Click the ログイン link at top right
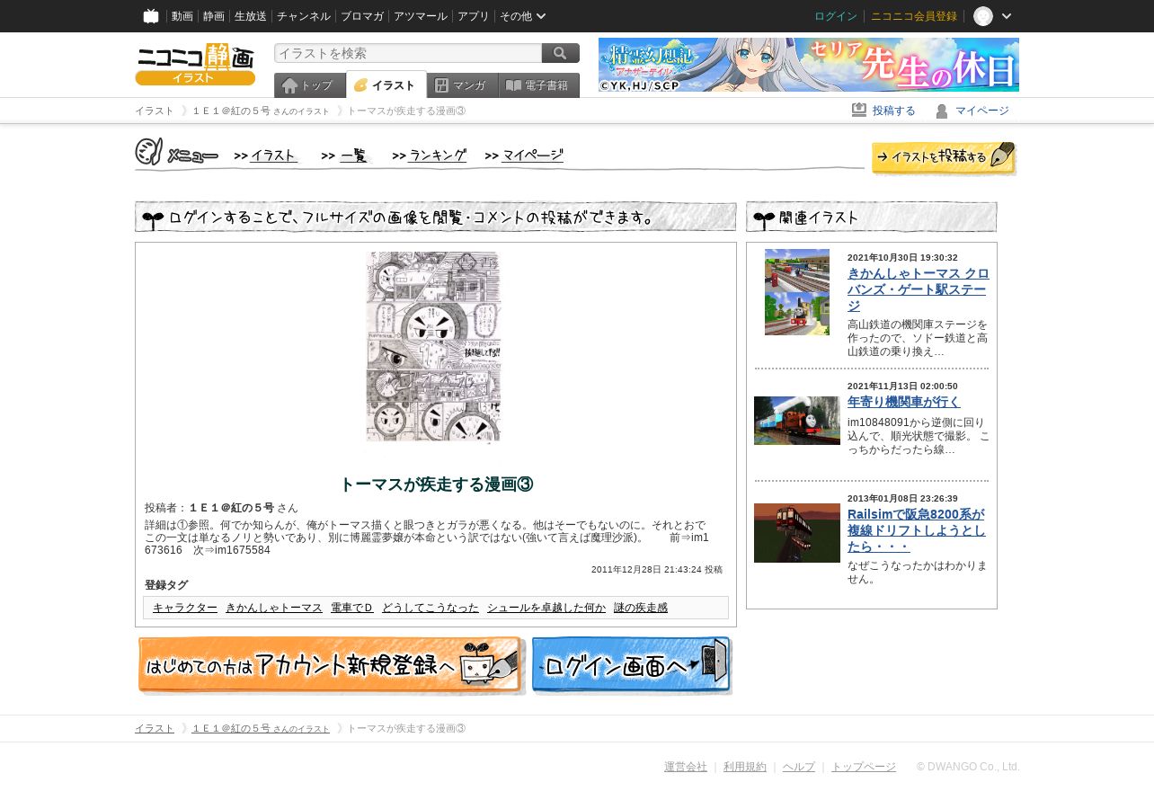 pyautogui.click(x=836, y=16)
